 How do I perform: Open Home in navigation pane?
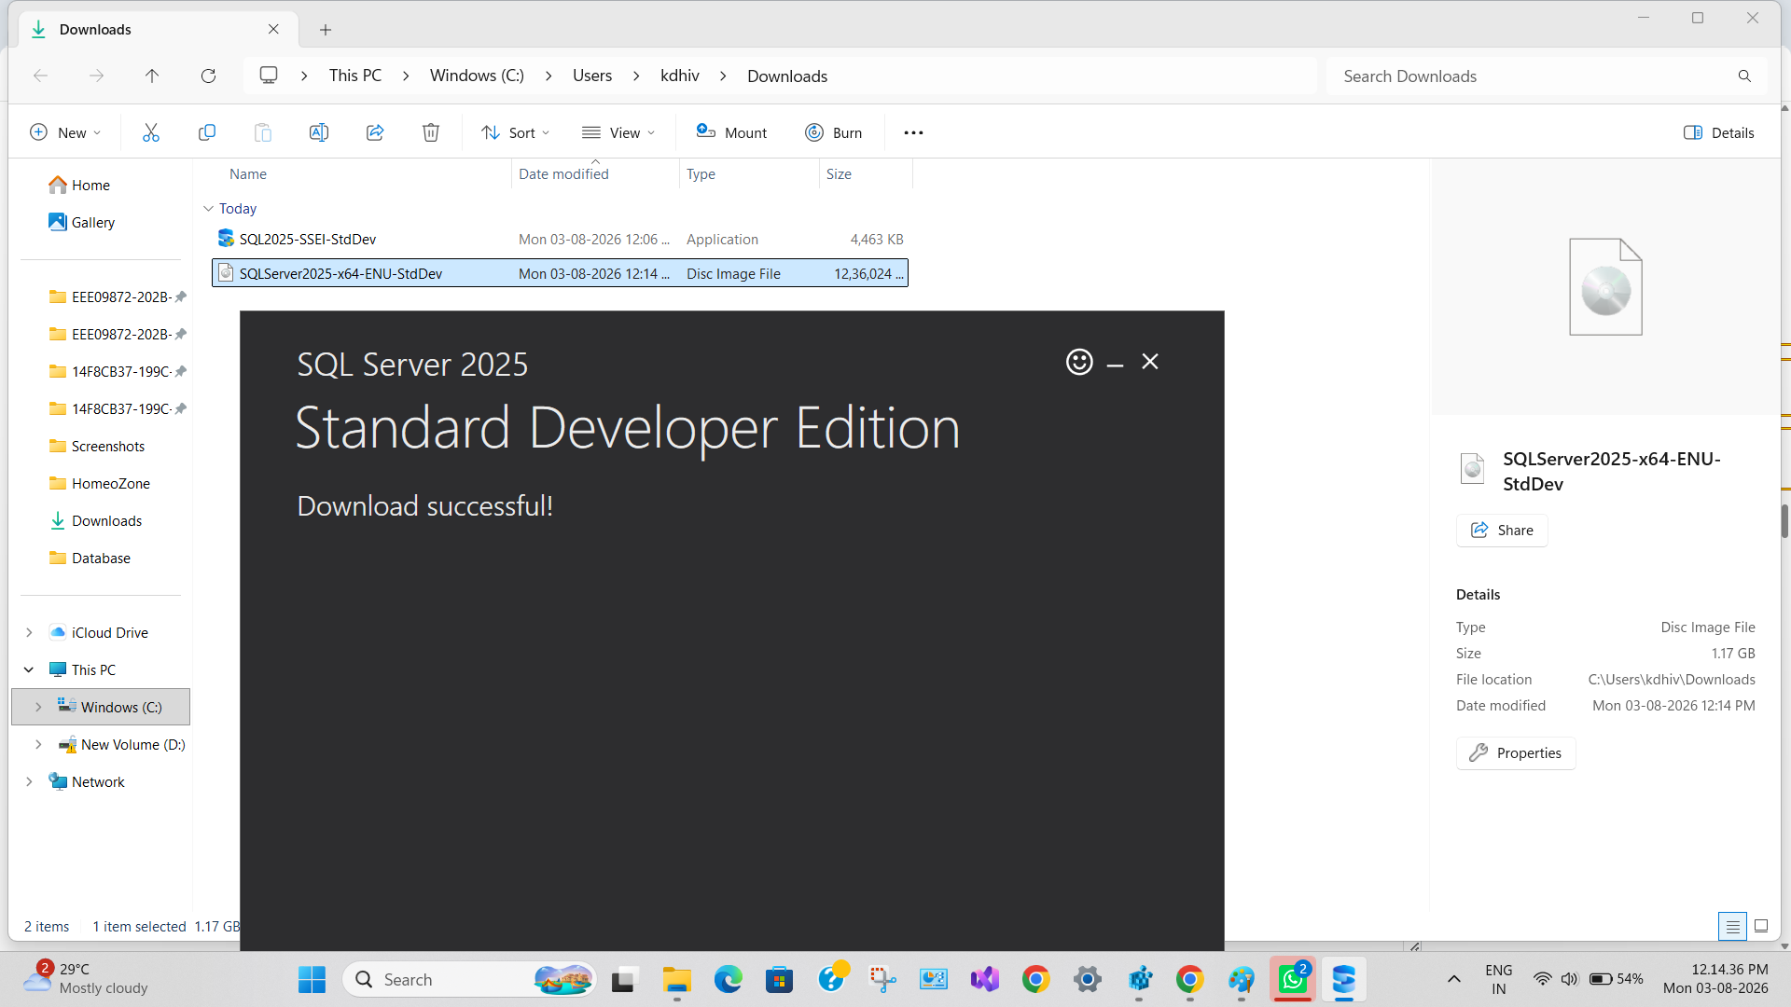click(x=90, y=186)
